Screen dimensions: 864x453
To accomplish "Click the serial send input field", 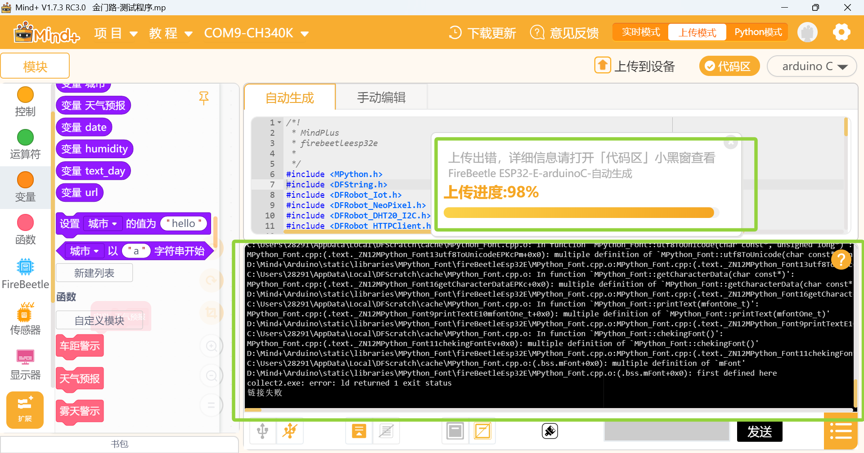I will pos(666,432).
